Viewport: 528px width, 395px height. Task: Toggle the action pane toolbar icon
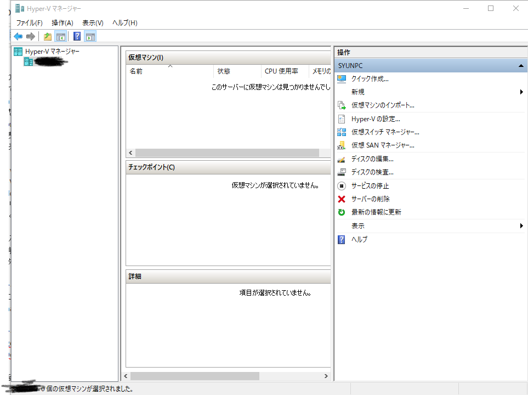click(x=90, y=36)
